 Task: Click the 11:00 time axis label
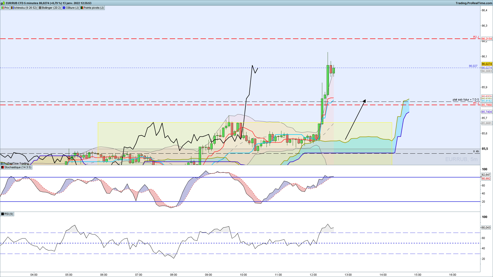click(278, 275)
